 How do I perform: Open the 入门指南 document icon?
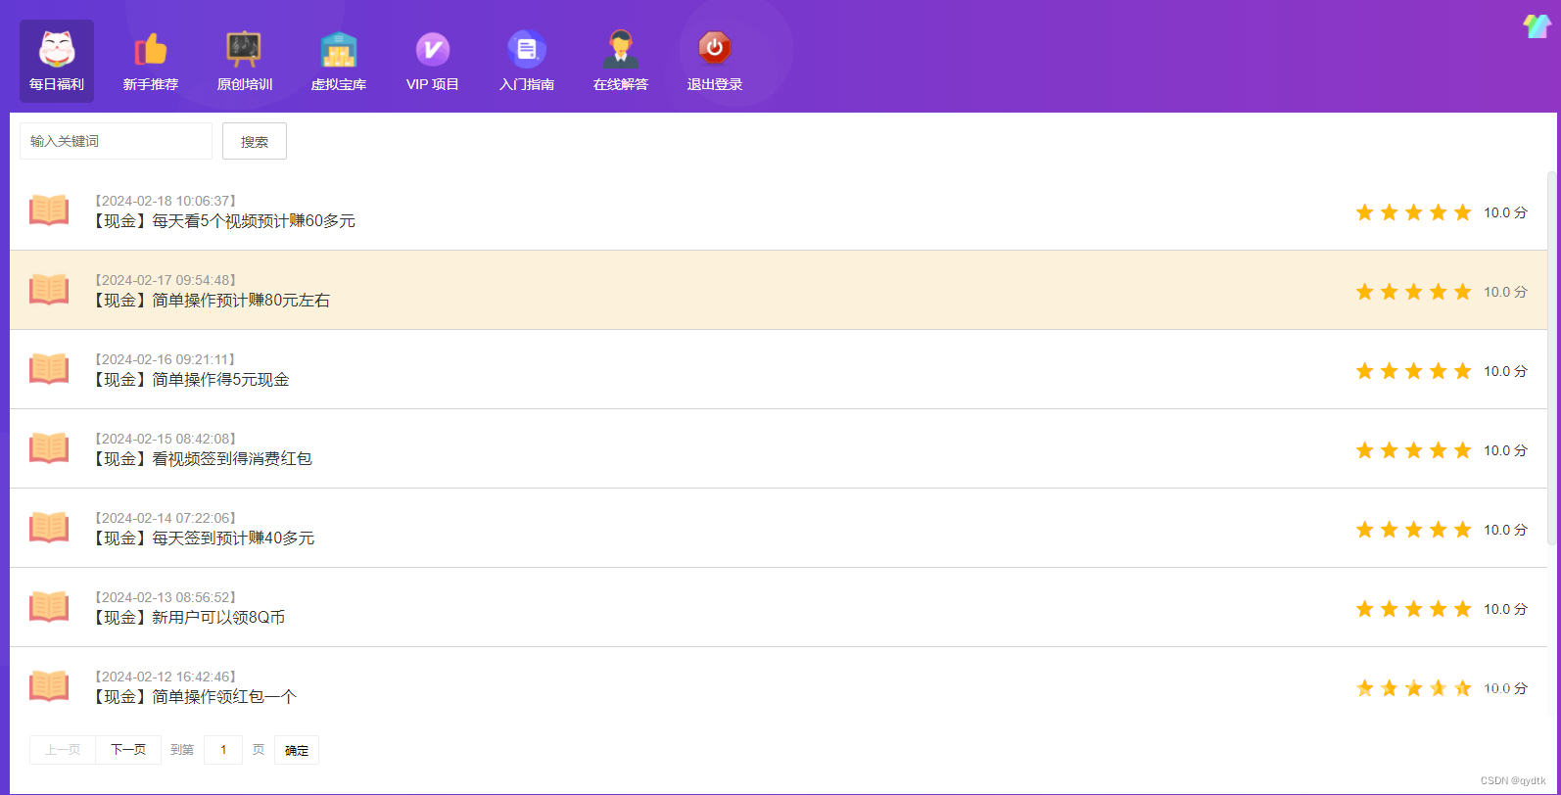click(527, 48)
